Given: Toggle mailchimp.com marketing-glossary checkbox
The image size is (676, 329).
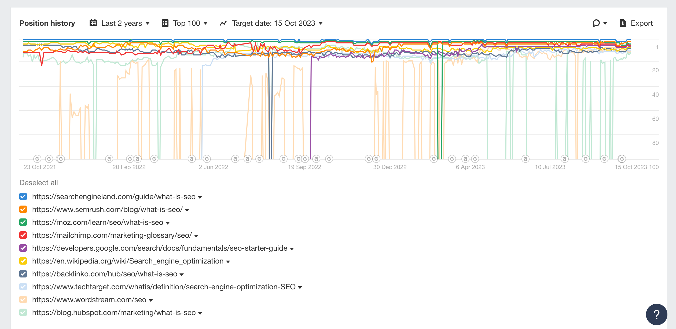Looking at the screenshot, I should [23, 235].
